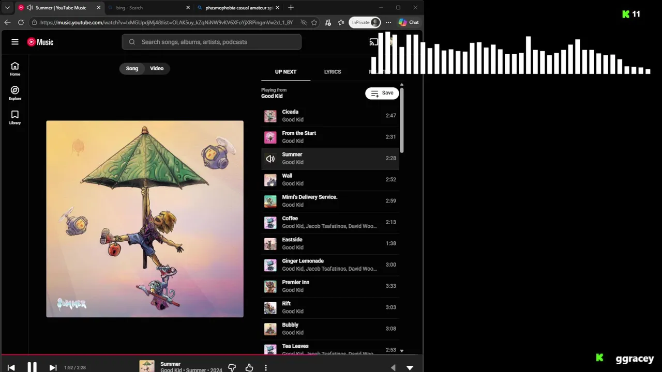The width and height of the screenshot is (662, 372).
Task: Open the UP NEXT tab
Action: pos(285,72)
